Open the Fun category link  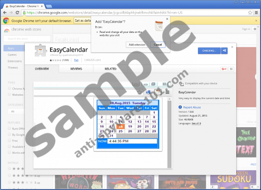pyautogui.click(x=76, y=60)
